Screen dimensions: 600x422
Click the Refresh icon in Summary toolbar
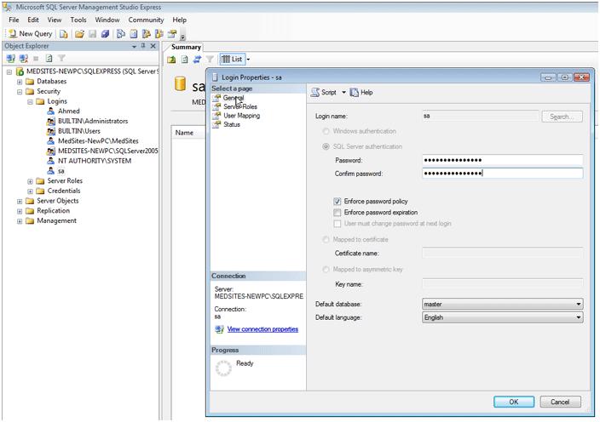click(x=185, y=60)
